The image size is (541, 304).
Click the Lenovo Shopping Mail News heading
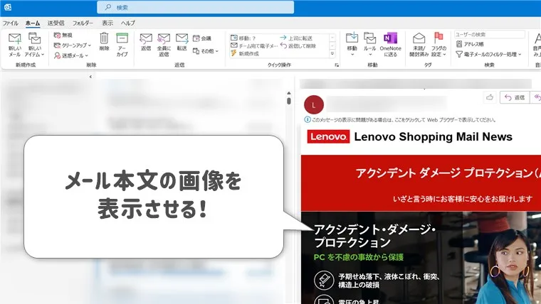coord(433,136)
